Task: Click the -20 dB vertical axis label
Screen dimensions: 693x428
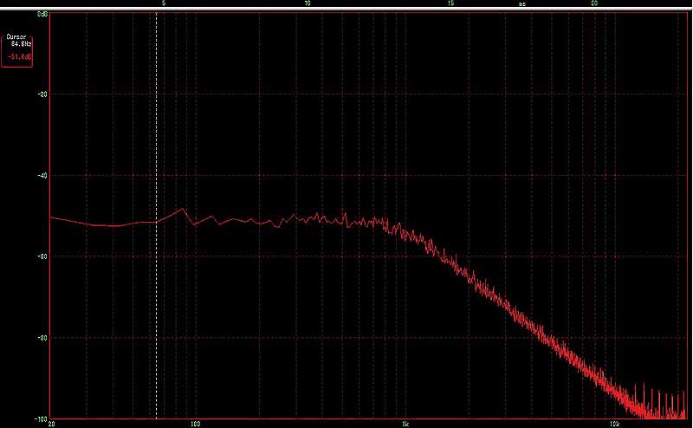Action: pyautogui.click(x=42, y=94)
